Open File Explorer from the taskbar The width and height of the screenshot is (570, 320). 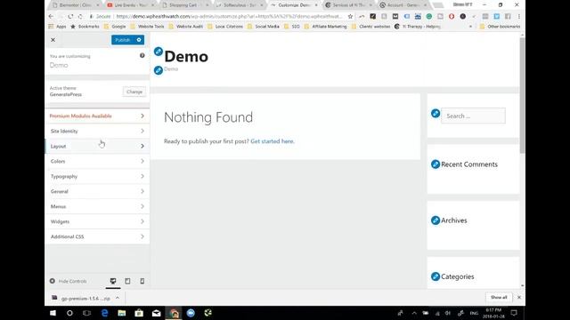coord(121,313)
